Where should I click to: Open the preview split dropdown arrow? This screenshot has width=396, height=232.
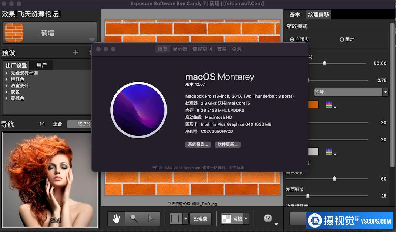pyautogui.click(x=185, y=219)
